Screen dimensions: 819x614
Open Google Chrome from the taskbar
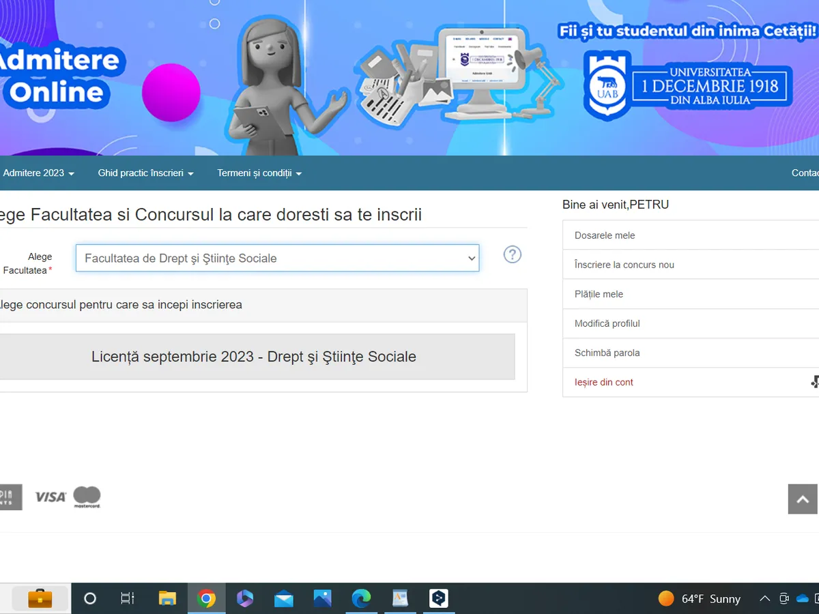(206, 598)
